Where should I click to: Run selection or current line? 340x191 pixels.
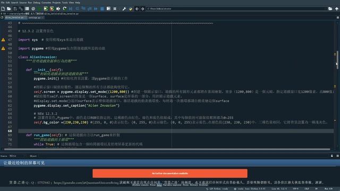(58, 8)
